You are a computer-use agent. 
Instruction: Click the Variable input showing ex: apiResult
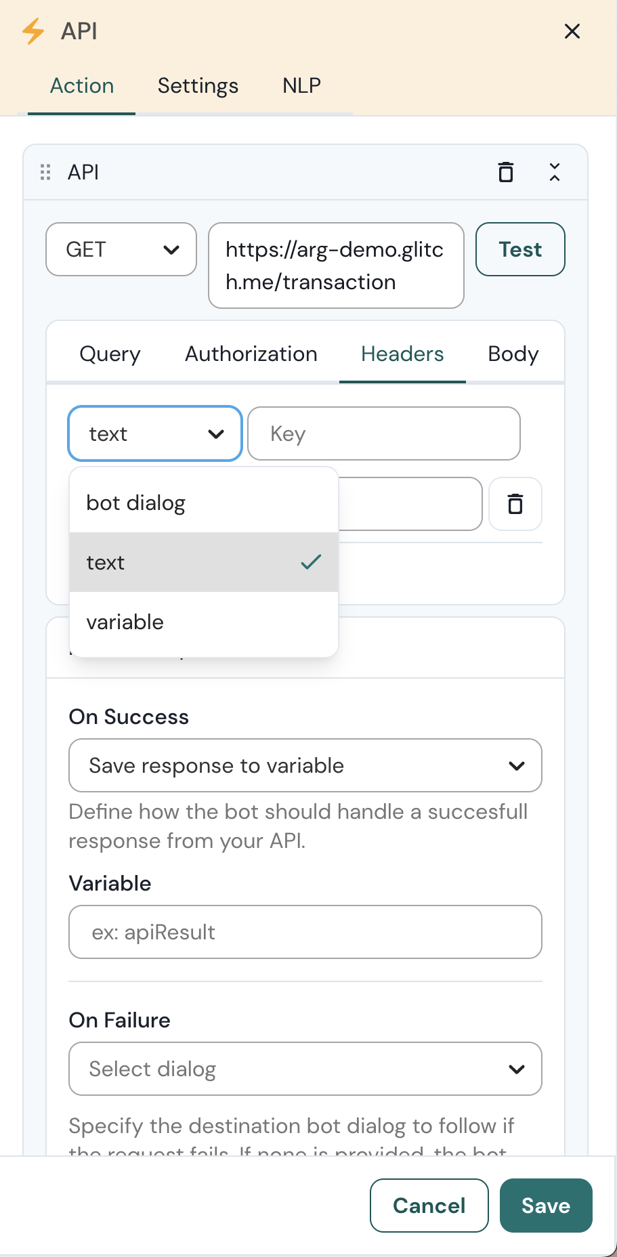coord(305,932)
